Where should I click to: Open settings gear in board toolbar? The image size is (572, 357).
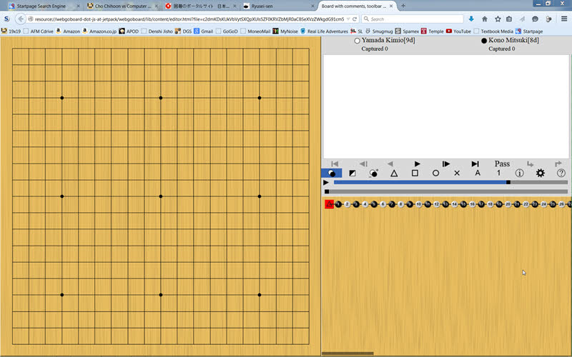[x=541, y=173]
